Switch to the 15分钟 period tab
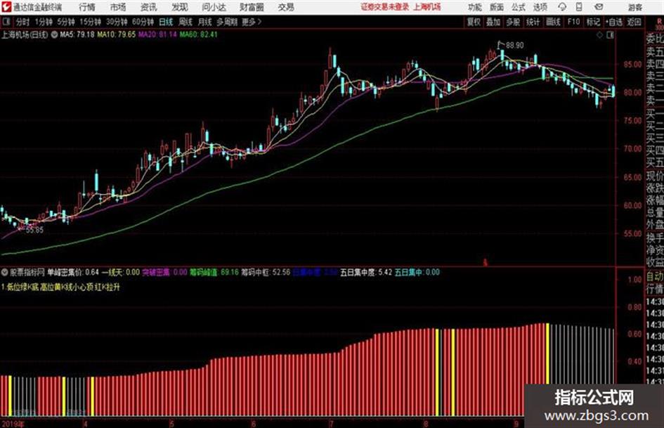This screenshot has height=428, width=664. pos(91,22)
